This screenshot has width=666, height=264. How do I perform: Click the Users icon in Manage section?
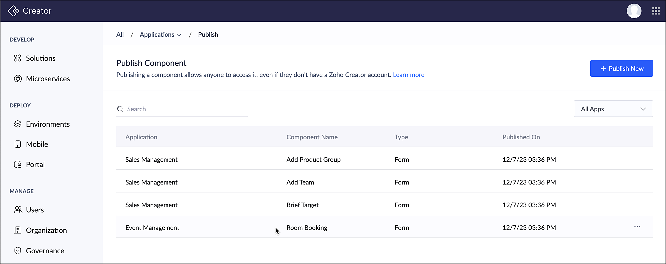(x=18, y=210)
